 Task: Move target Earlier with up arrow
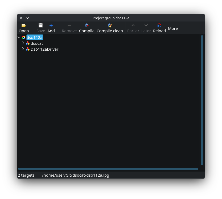(133, 28)
